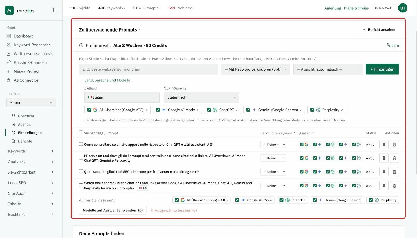Image resolution: width=417 pixels, height=238 pixels.
Task: Click info icon next to Quellen header
Action: (x=313, y=132)
